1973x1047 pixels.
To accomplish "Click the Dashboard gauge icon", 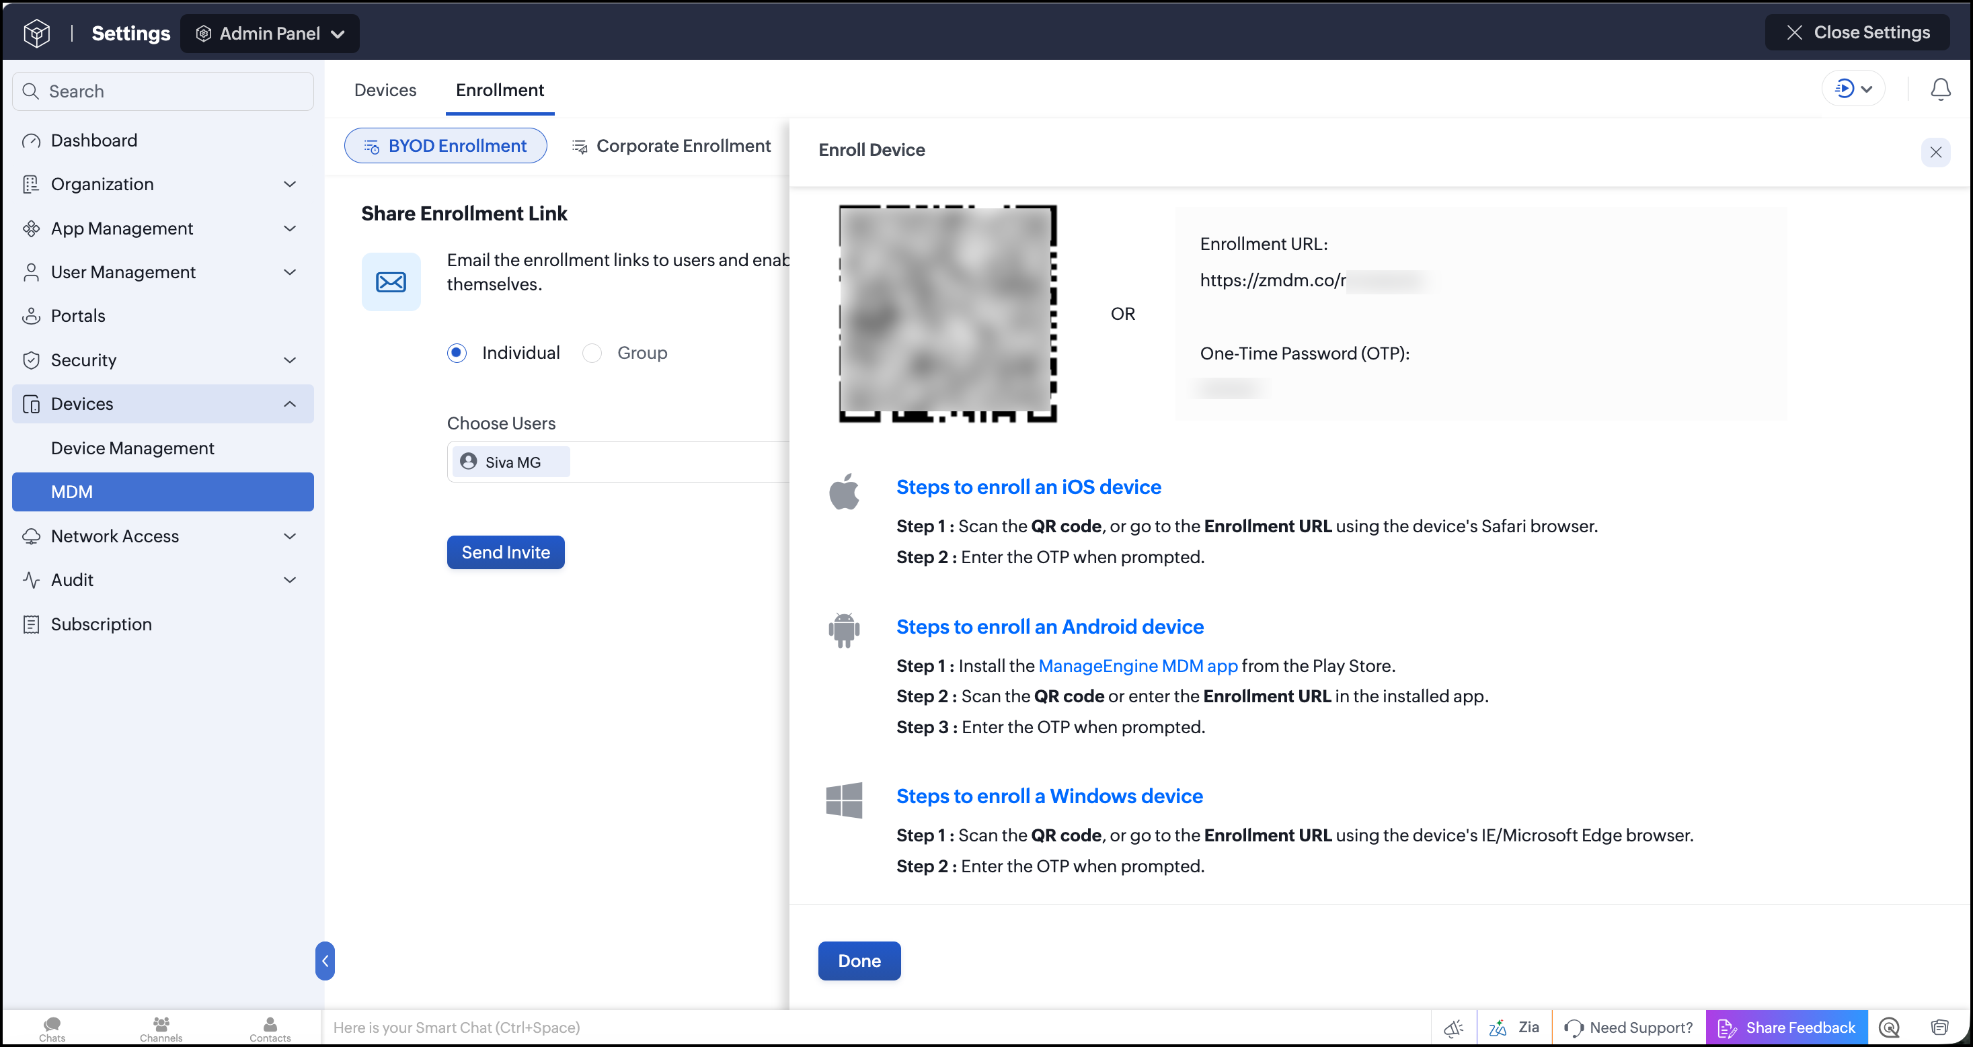I will click(32, 141).
